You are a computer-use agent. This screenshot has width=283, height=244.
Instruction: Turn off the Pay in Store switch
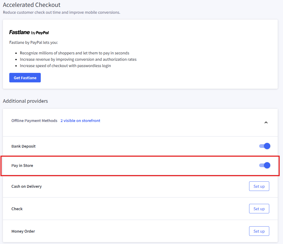click(x=265, y=165)
